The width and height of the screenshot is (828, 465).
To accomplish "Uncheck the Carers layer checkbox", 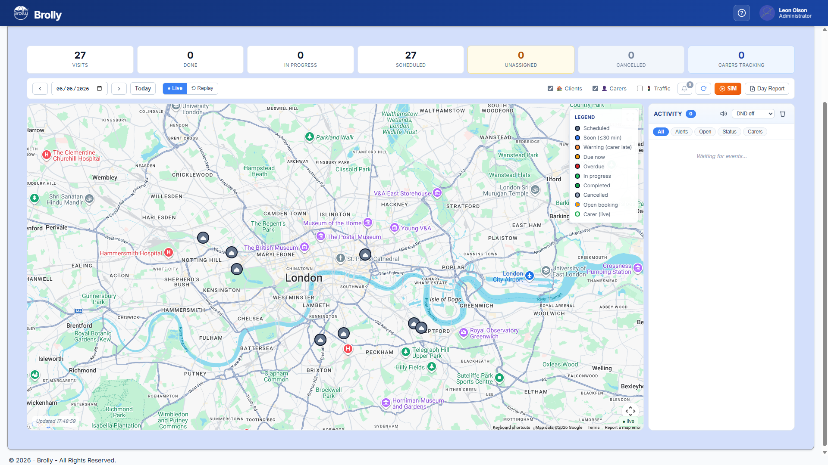I will point(595,89).
